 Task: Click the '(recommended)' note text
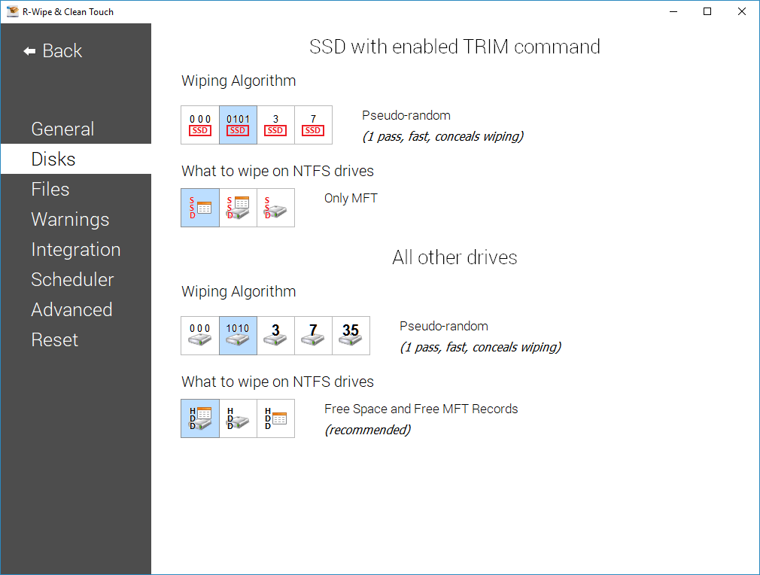click(x=368, y=430)
